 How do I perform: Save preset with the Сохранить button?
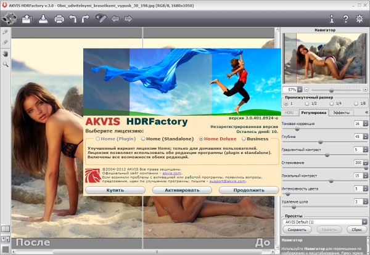(x=297, y=230)
